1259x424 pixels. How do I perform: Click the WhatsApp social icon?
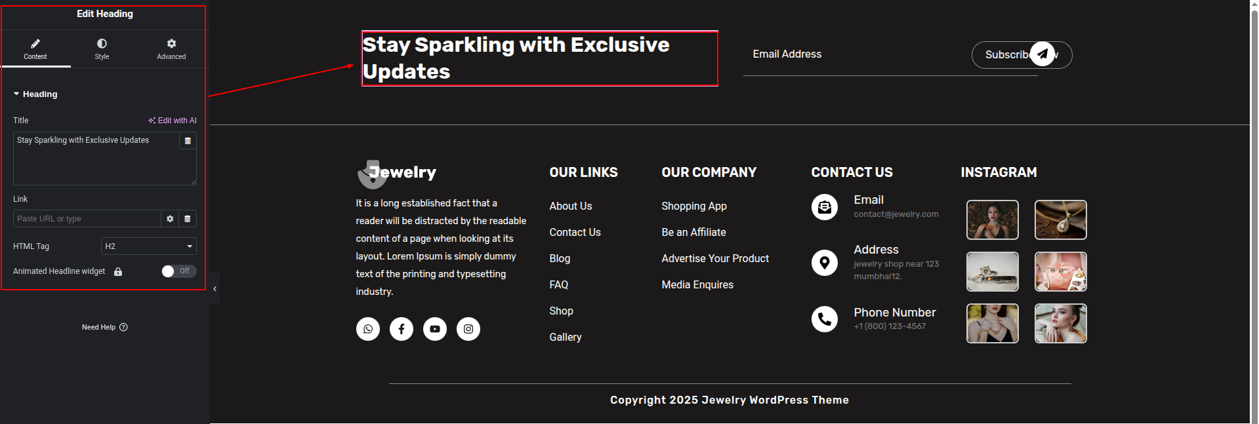coord(368,329)
